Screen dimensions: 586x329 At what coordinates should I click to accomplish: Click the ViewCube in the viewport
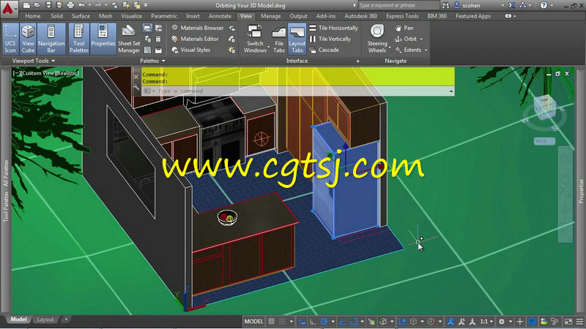[544, 107]
